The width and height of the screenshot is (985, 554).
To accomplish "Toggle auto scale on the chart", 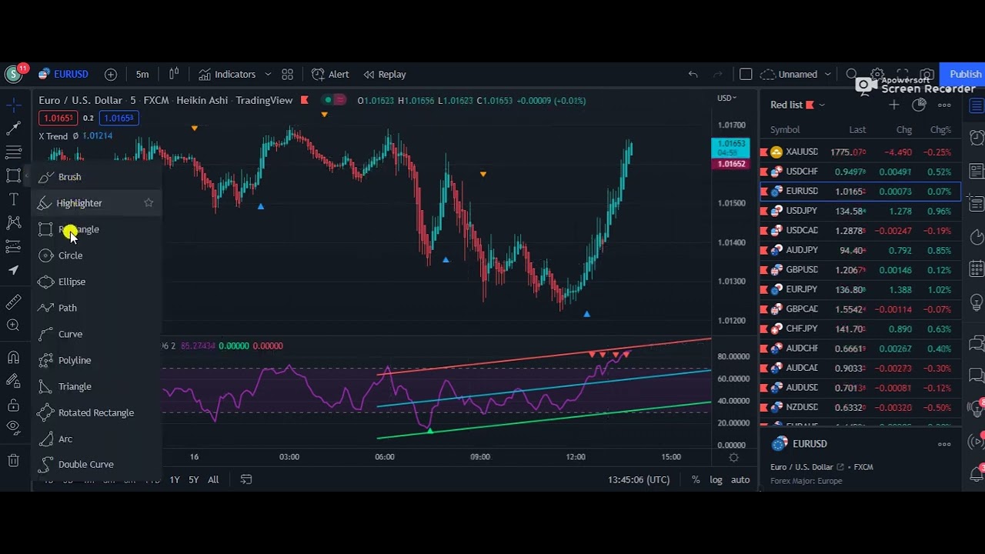I will 740,479.
